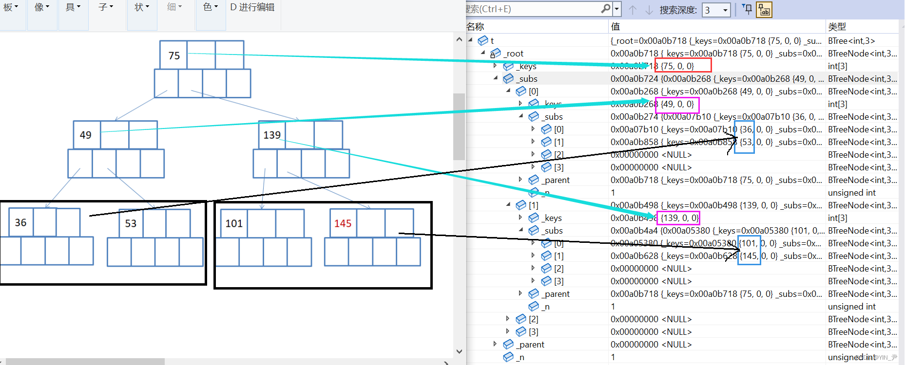Expand [1] in the 0x00a0b858 row

533,141
